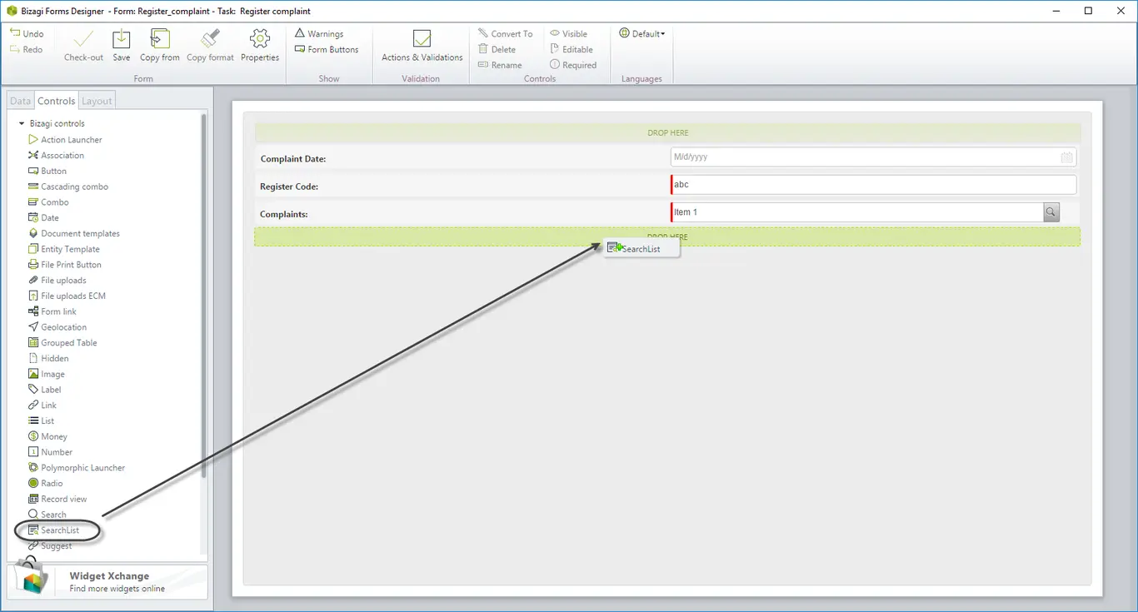Click the controls panel vertical scrollbar

point(203,296)
